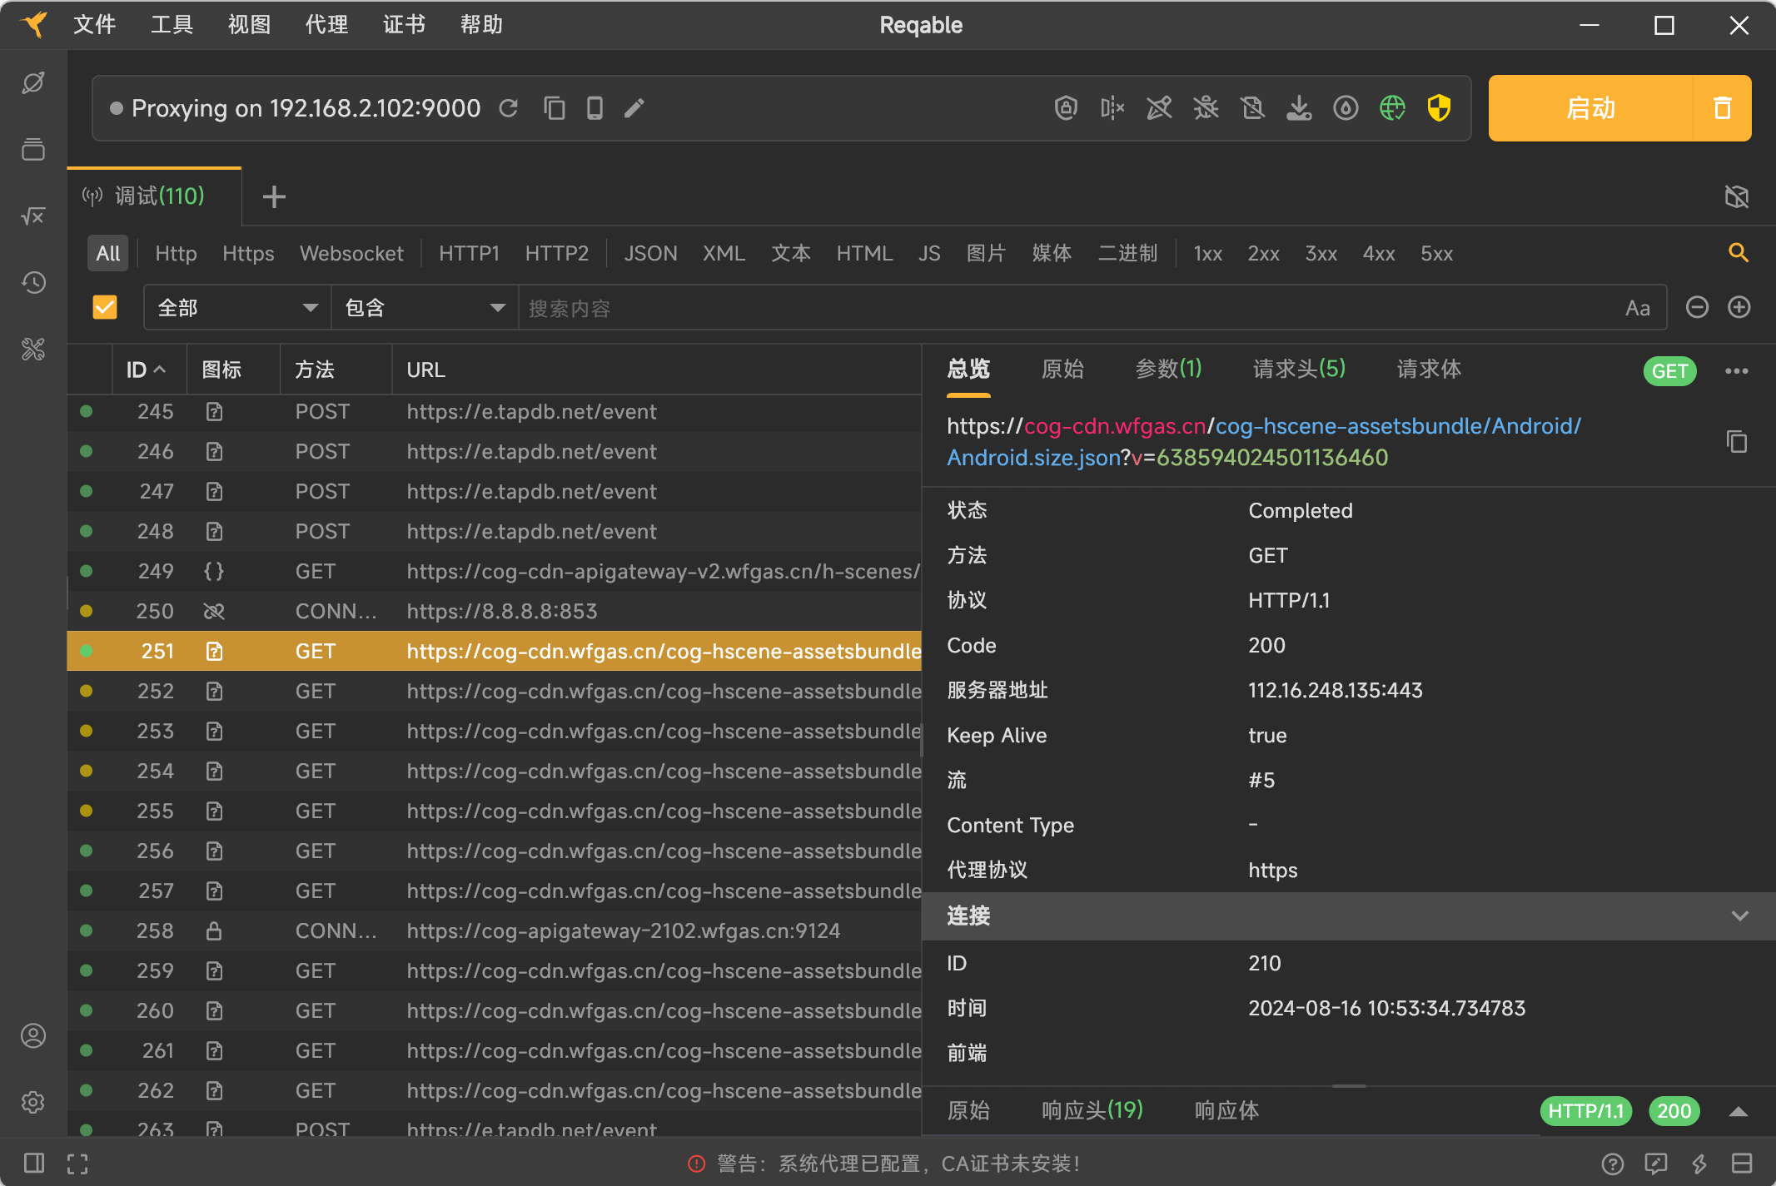Click the copy proxy address icon
This screenshot has width=1776, height=1186.
click(x=554, y=108)
